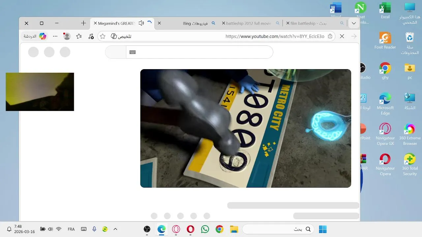Open a new tab with plus button
The height and width of the screenshot is (237, 422).
click(x=83, y=23)
